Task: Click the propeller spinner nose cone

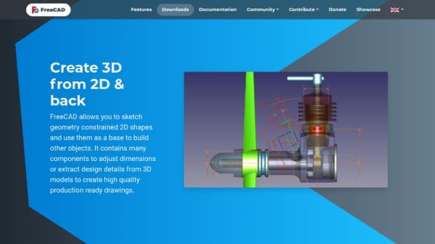Action: click(219, 163)
